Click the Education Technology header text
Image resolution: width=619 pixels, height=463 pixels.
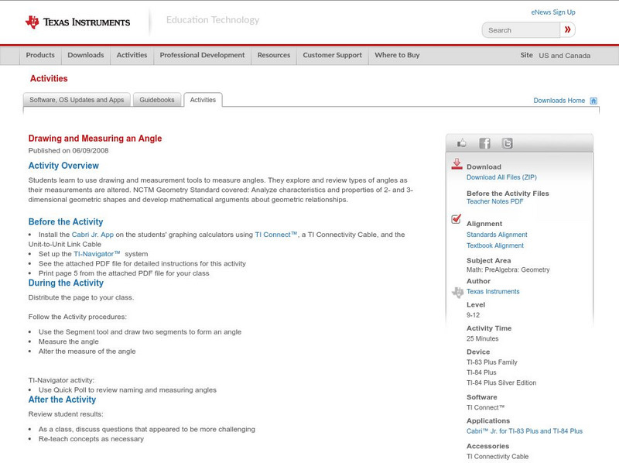(213, 20)
